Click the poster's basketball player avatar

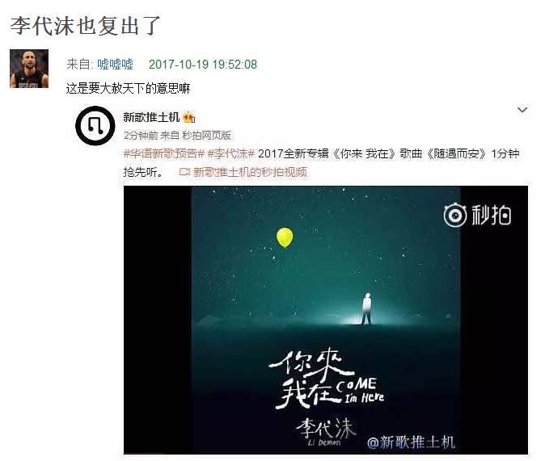(29, 69)
